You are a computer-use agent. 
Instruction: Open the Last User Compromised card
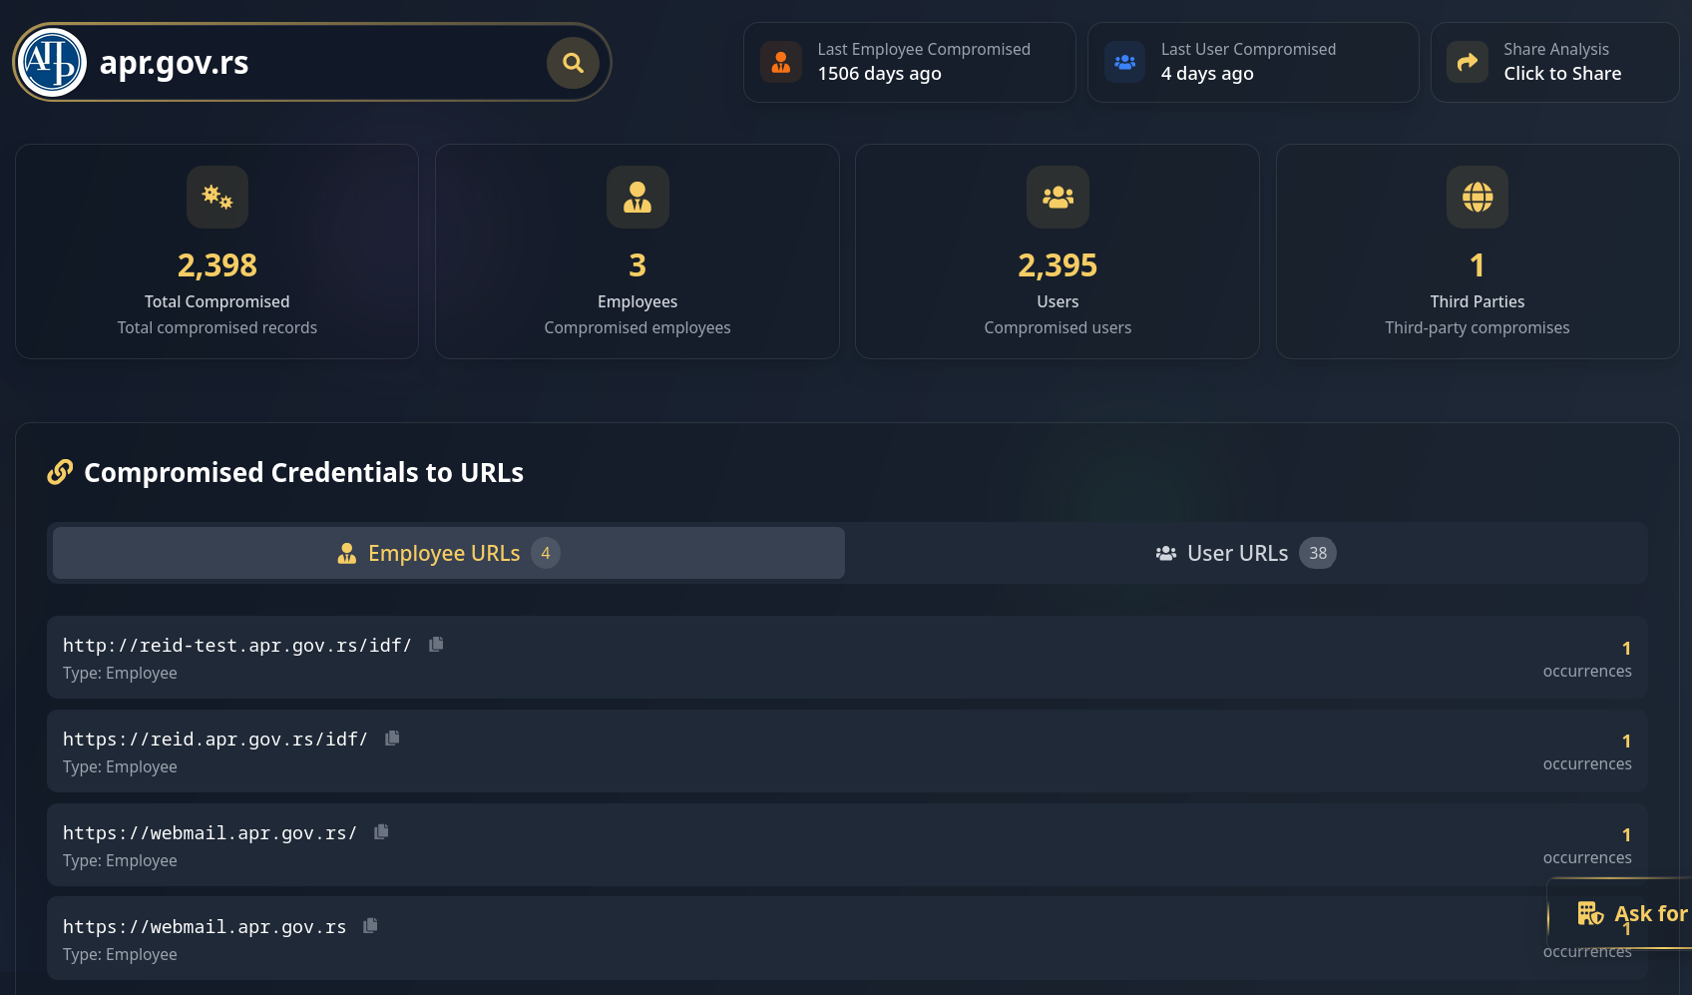(1253, 62)
